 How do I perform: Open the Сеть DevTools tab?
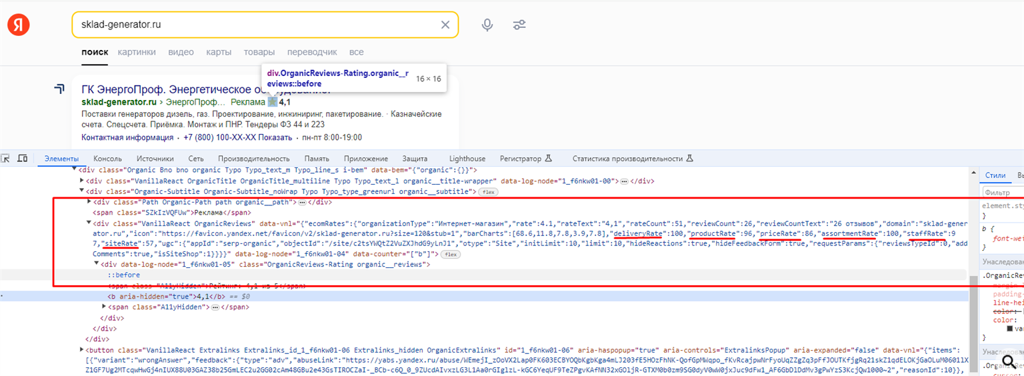click(195, 159)
